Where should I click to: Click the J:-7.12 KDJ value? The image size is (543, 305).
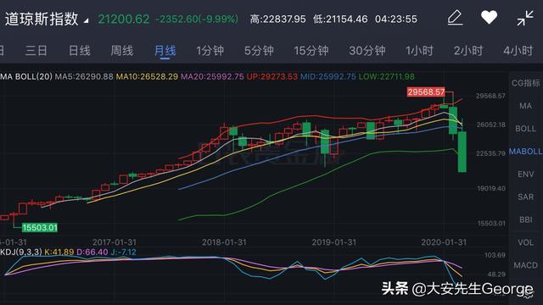[123, 252]
